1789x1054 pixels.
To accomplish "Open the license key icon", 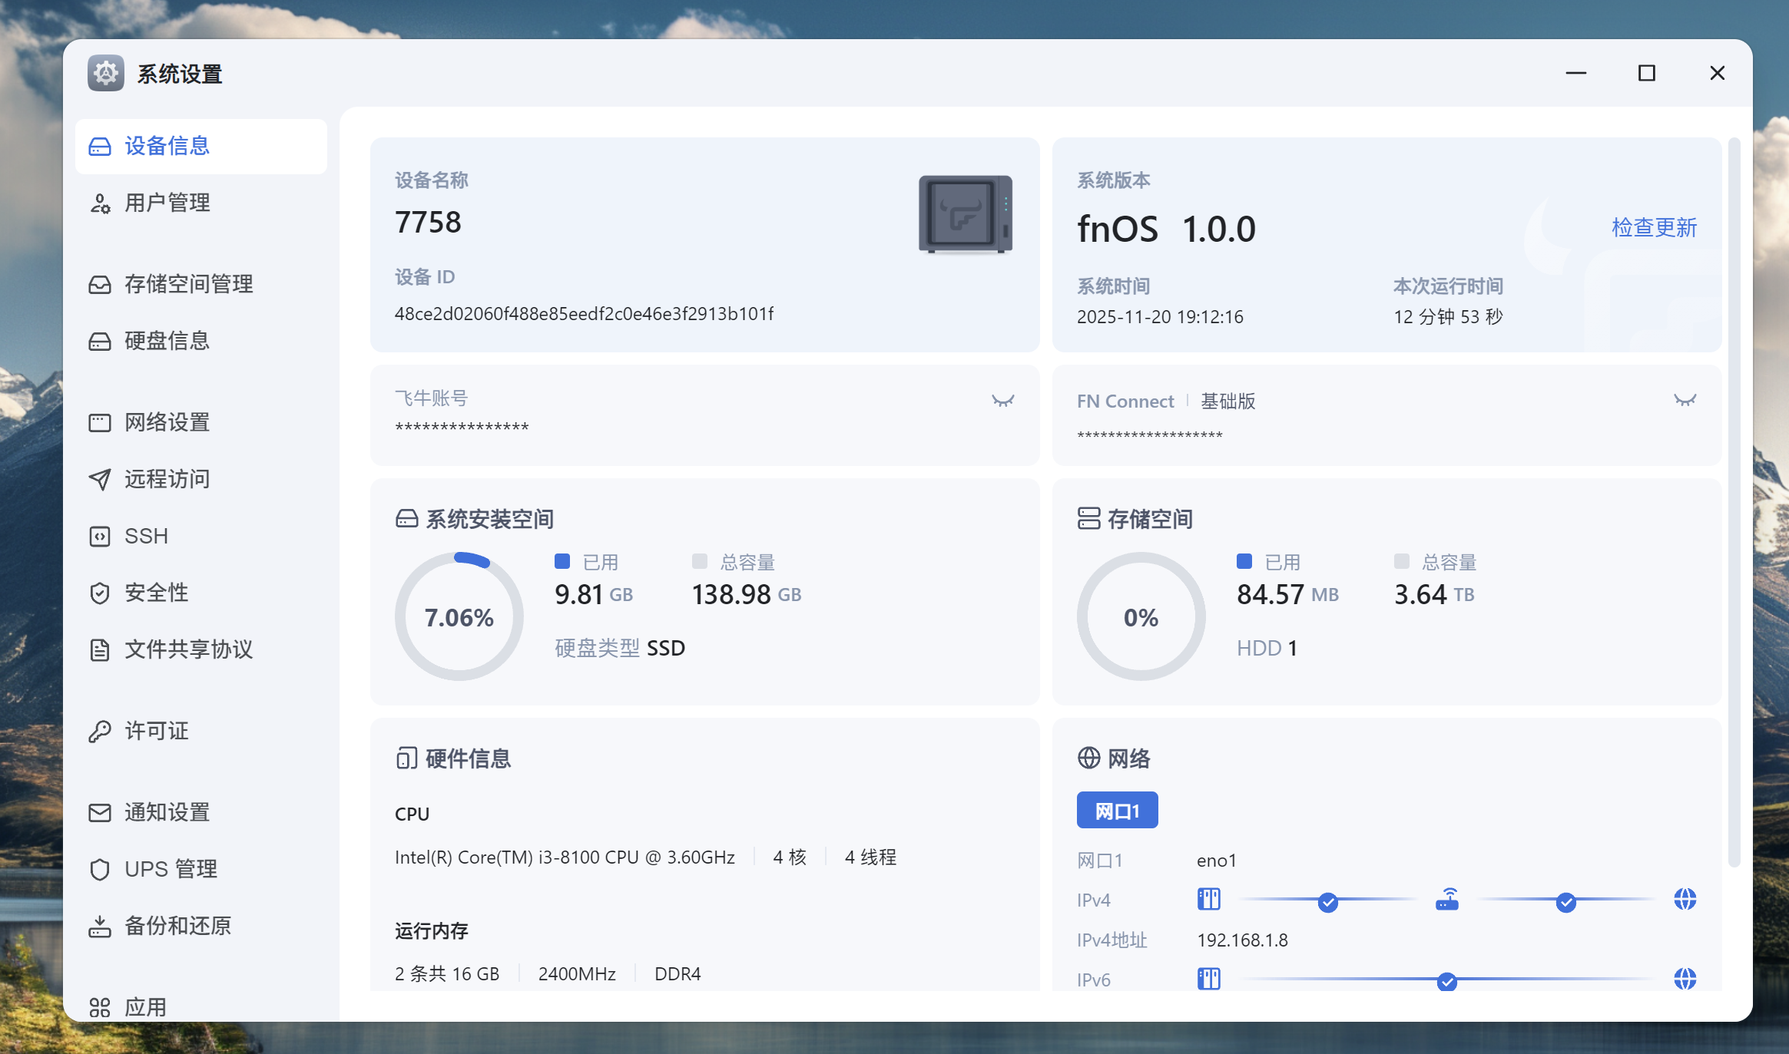I will (x=100, y=731).
